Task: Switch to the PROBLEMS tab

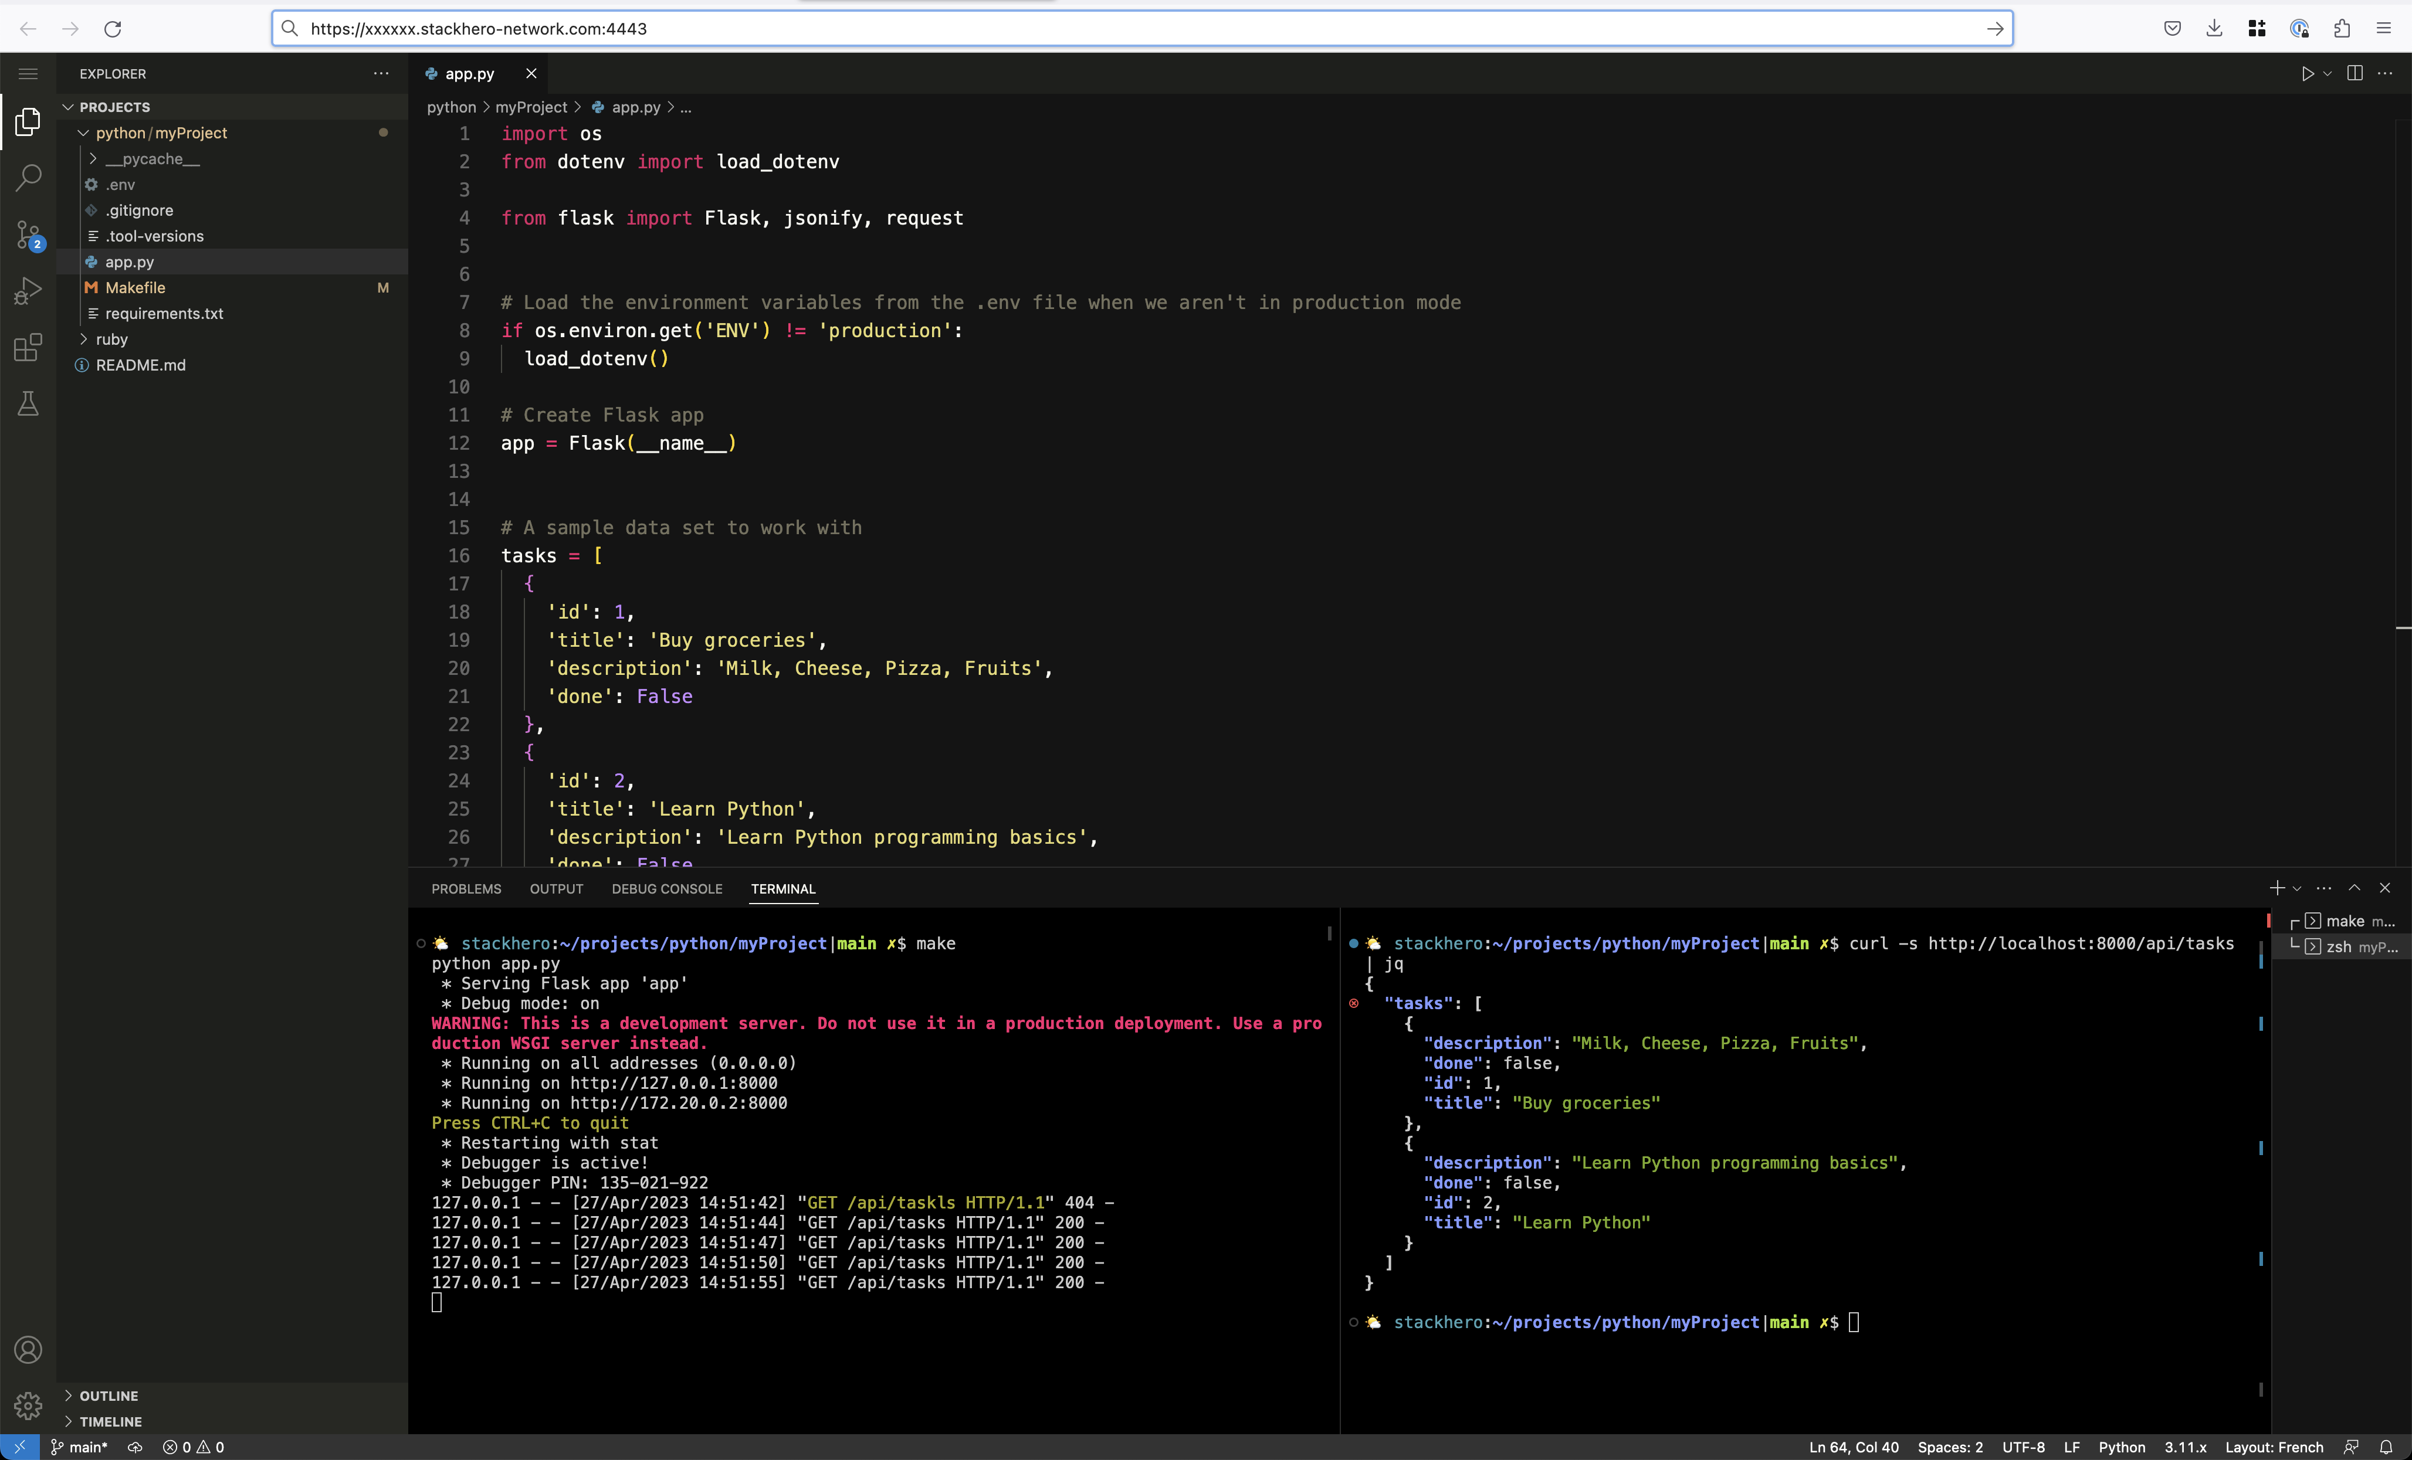Action: (466, 888)
